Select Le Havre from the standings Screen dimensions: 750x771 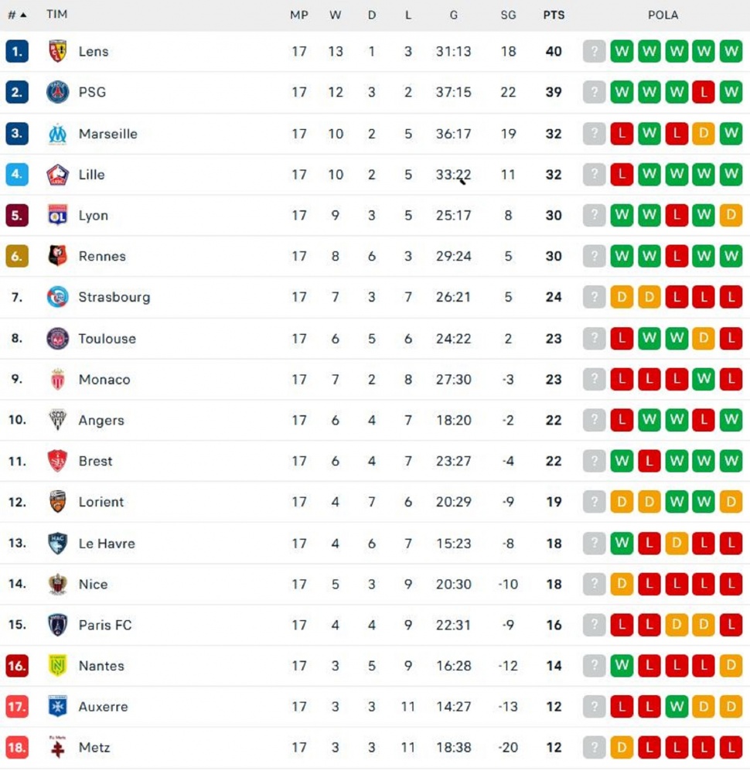(106, 543)
